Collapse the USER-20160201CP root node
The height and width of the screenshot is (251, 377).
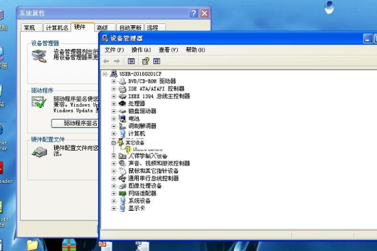pyautogui.click(x=106, y=73)
